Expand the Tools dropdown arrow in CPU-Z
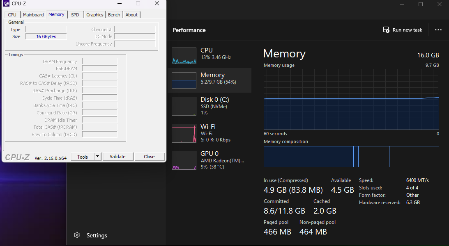This screenshot has width=449, height=246. 97,157
